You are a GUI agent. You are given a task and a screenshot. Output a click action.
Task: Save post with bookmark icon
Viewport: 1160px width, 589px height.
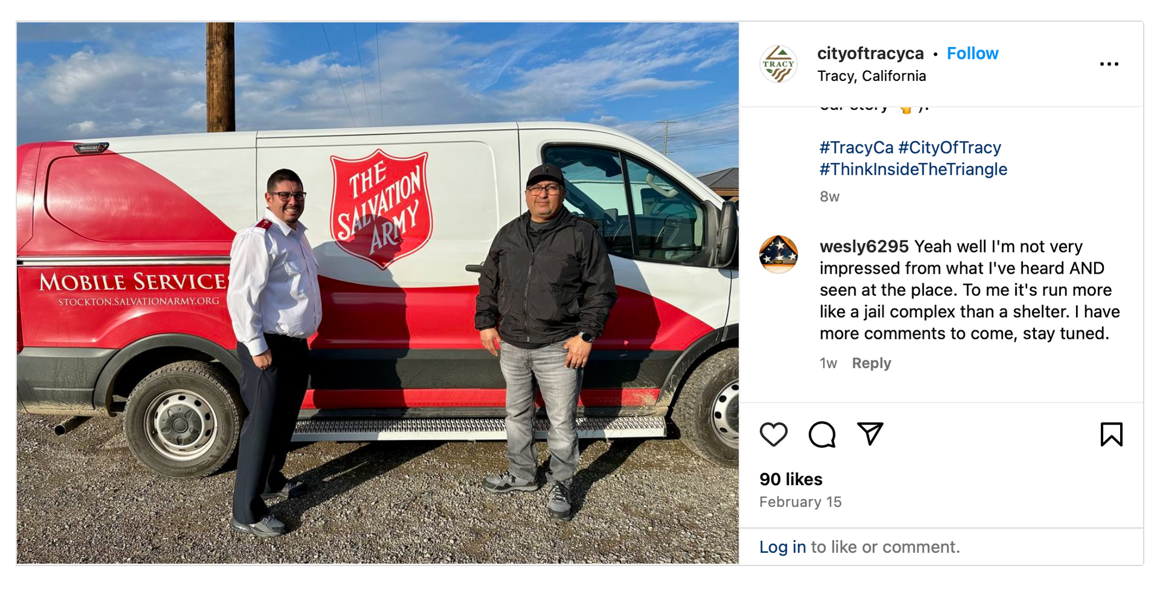[1111, 434]
